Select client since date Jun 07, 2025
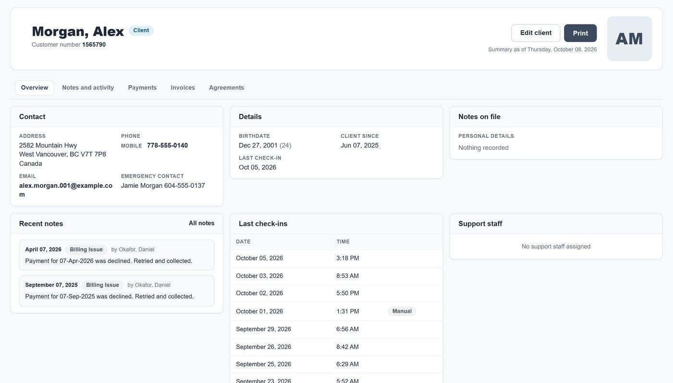This screenshot has width=673, height=383. [360, 145]
